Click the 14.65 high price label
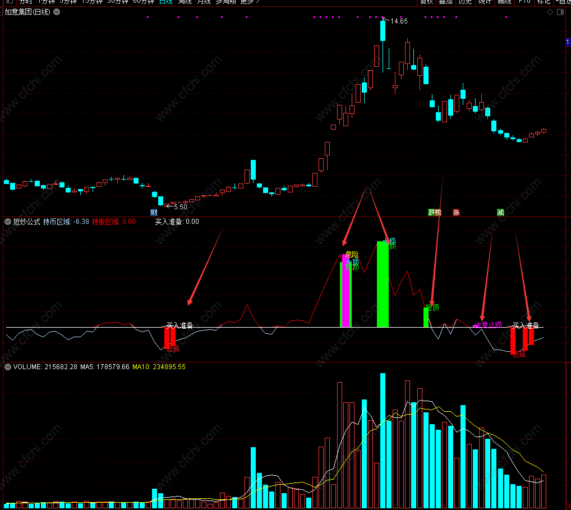The width and height of the screenshot is (571, 510). tap(399, 21)
